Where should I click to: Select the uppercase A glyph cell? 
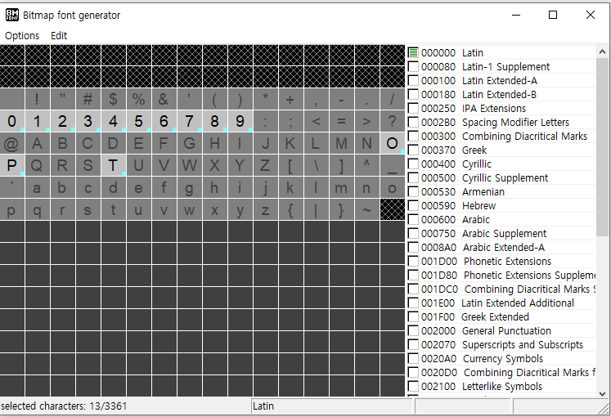[x=38, y=143]
